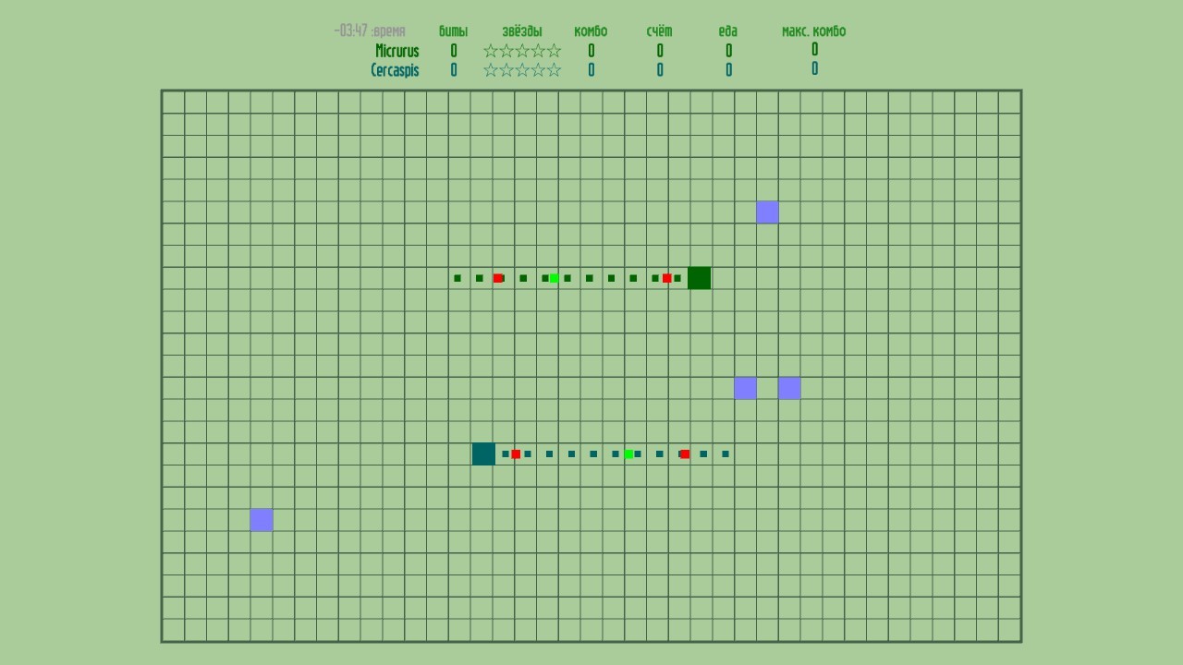Click the "еда" value for Cercaspis

[728, 70]
